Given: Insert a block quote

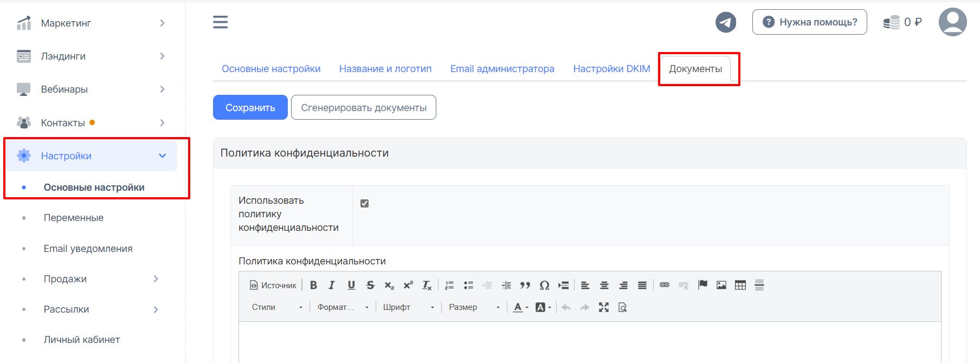Looking at the screenshot, I should (525, 285).
